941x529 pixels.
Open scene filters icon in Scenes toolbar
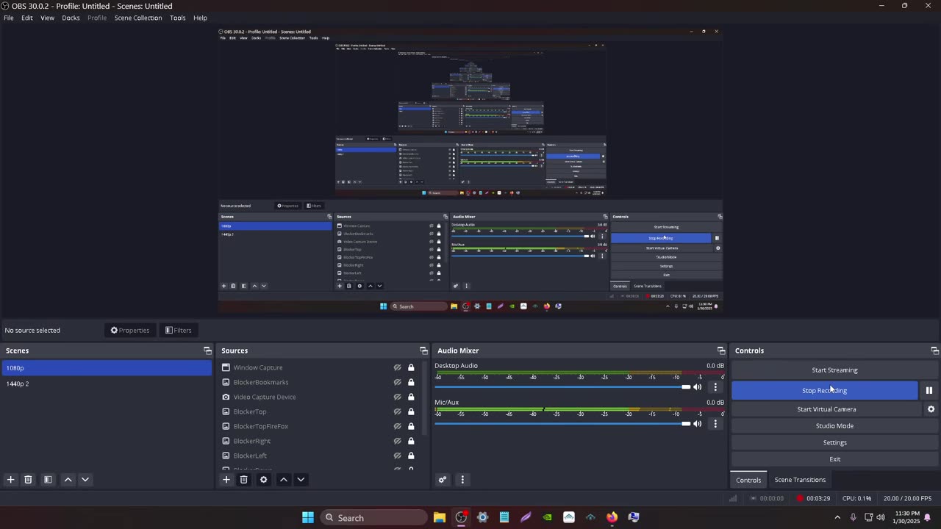48,480
